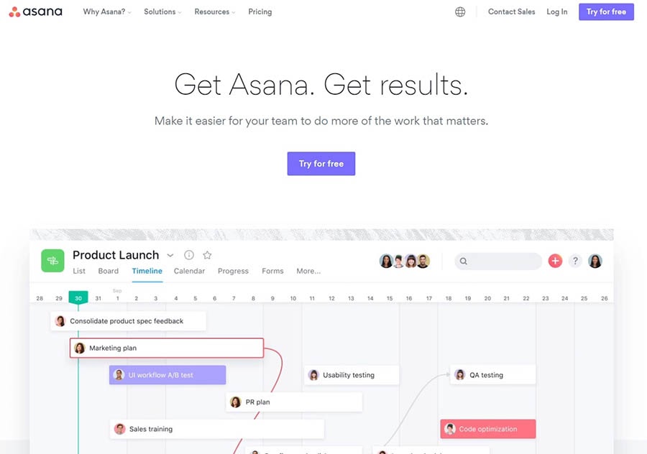Star the Product Launch project

pyautogui.click(x=207, y=255)
